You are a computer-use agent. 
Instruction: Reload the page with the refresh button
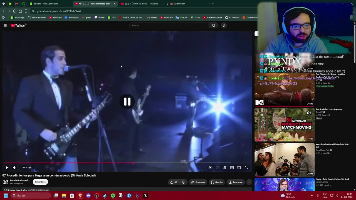point(15,11)
